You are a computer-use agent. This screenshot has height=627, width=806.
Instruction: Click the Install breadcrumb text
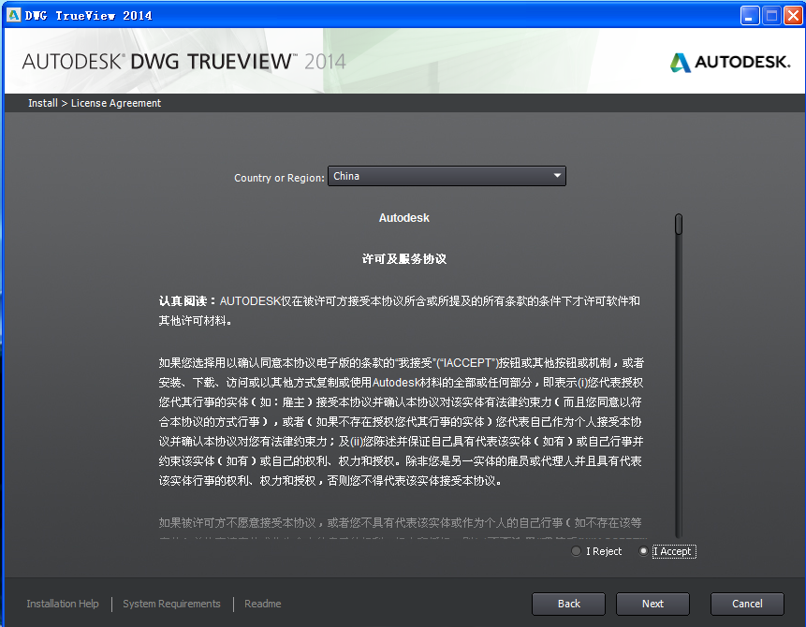43,103
